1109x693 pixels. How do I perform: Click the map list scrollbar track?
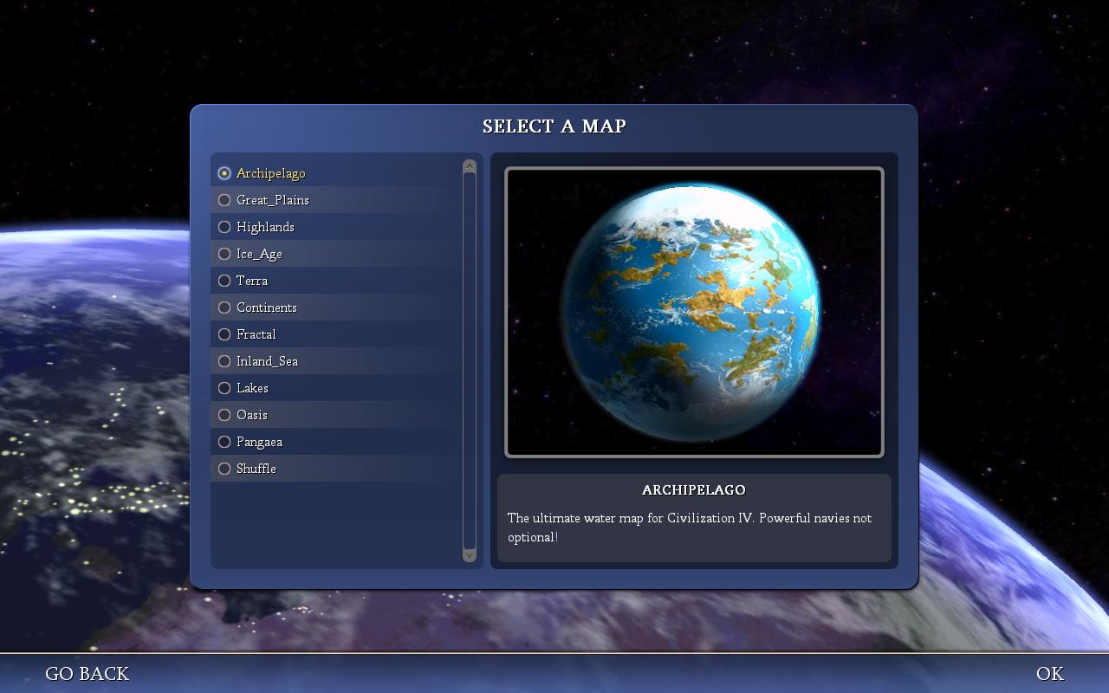(x=470, y=360)
